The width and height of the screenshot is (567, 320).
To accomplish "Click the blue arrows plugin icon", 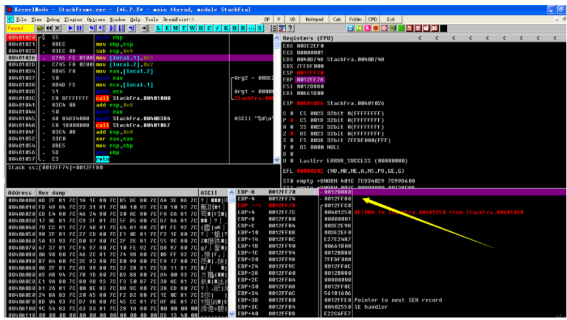I will 350,28.
